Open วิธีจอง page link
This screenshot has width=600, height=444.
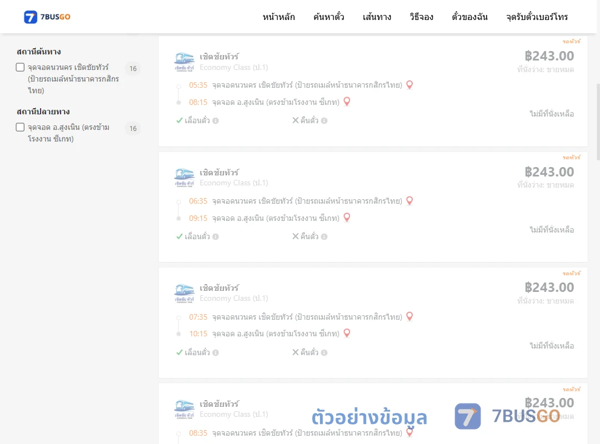421,17
